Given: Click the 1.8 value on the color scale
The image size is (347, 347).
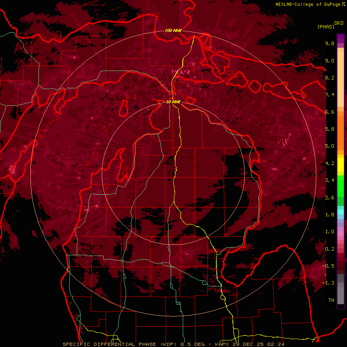Looking at the screenshot, I should tap(330, 215).
